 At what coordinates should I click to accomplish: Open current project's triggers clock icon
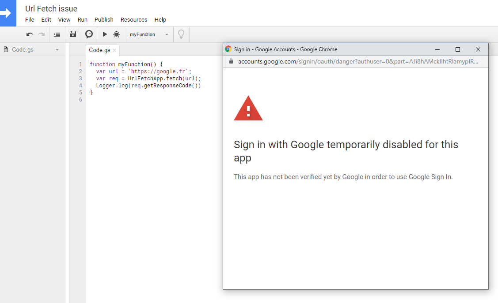click(x=89, y=34)
